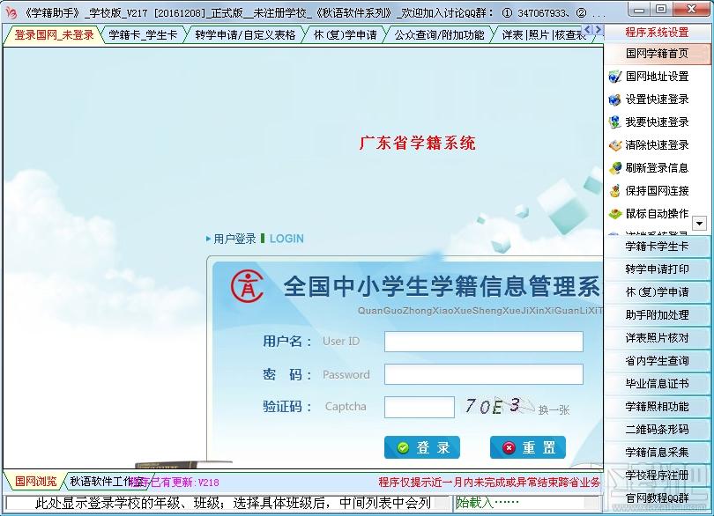This screenshot has height=516, width=714.
Task: Click the 登录 login button
Action: point(422,447)
